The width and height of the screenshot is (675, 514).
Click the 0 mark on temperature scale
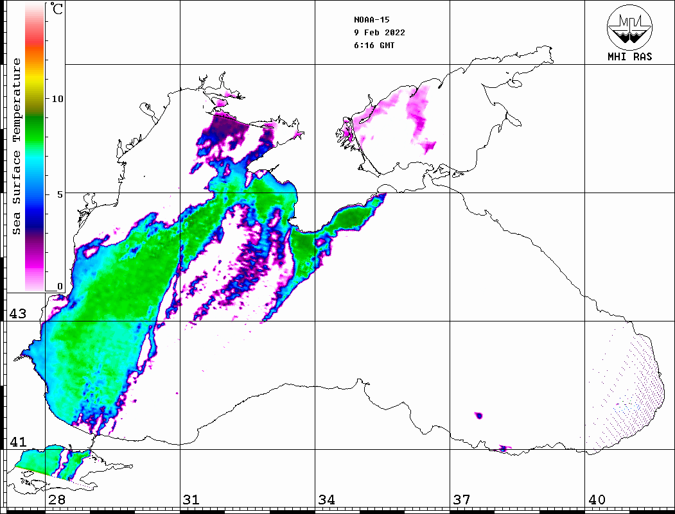point(60,286)
